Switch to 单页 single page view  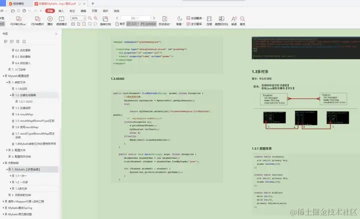[120, 24]
